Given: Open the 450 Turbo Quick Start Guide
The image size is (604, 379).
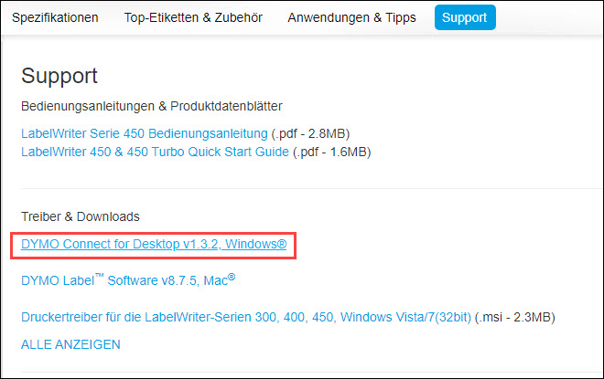Looking at the screenshot, I should click(155, 151).
